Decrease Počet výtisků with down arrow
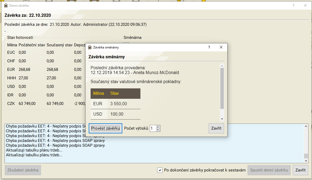Image resolution: width=312 pixels, height=180 pixels. (158, 130)
